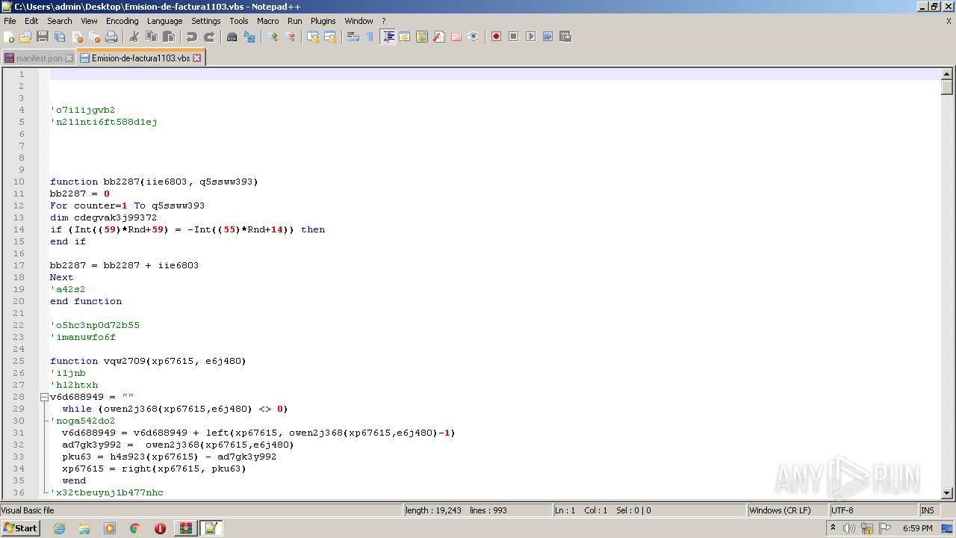Click the Redo arrow icon
The image size is (956, 538).
point(209,37)
